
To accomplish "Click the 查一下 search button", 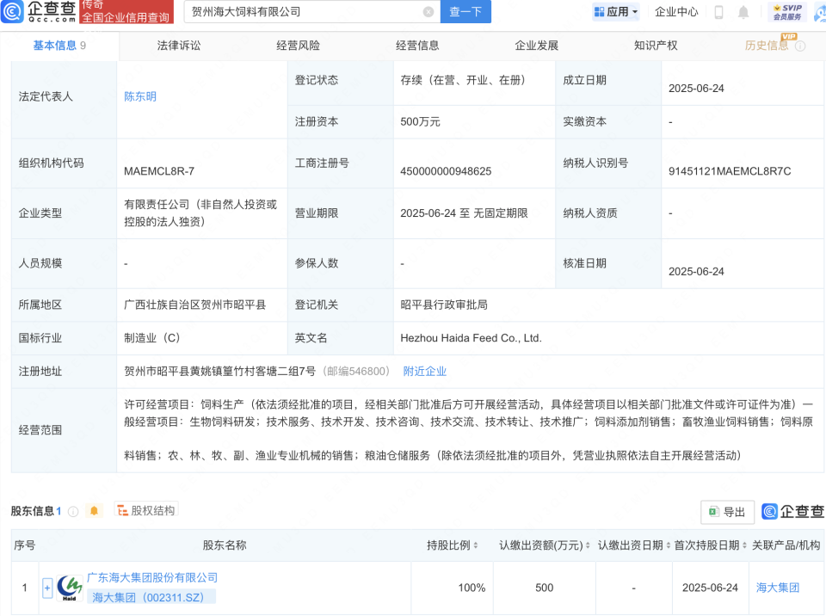I will coord(465,11).
